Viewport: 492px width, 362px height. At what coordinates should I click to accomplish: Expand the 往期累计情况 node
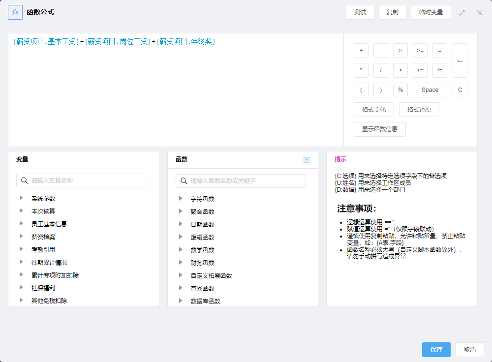click(21, 262)
